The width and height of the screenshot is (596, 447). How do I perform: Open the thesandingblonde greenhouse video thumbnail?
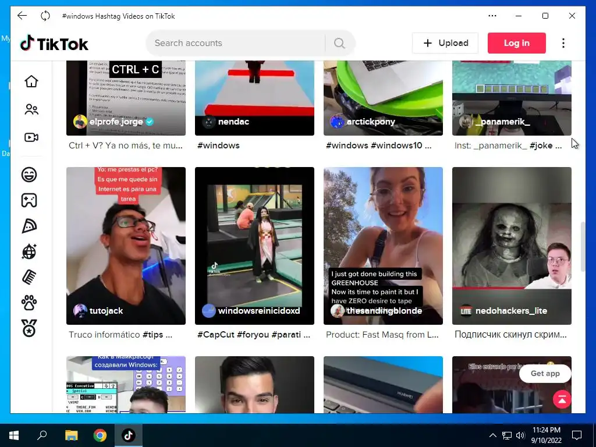coord(383,246)
